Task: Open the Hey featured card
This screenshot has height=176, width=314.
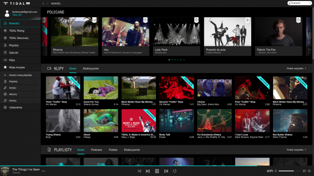Action: (x=126, y=36)
